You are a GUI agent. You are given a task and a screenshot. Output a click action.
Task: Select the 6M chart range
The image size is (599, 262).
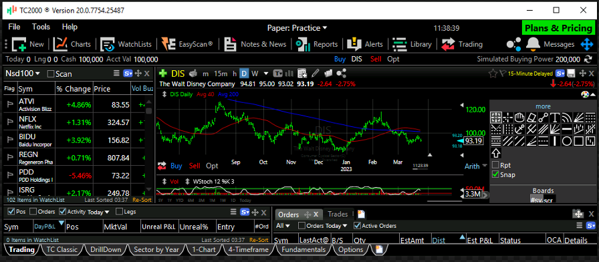(191, 200)
